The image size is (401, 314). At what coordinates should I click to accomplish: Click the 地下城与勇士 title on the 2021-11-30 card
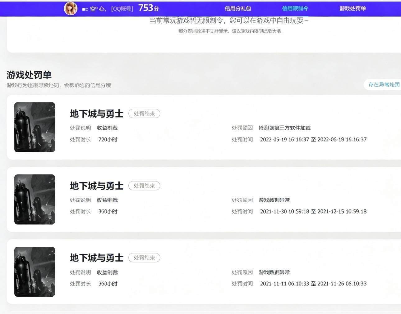click(x=97, y=186)
